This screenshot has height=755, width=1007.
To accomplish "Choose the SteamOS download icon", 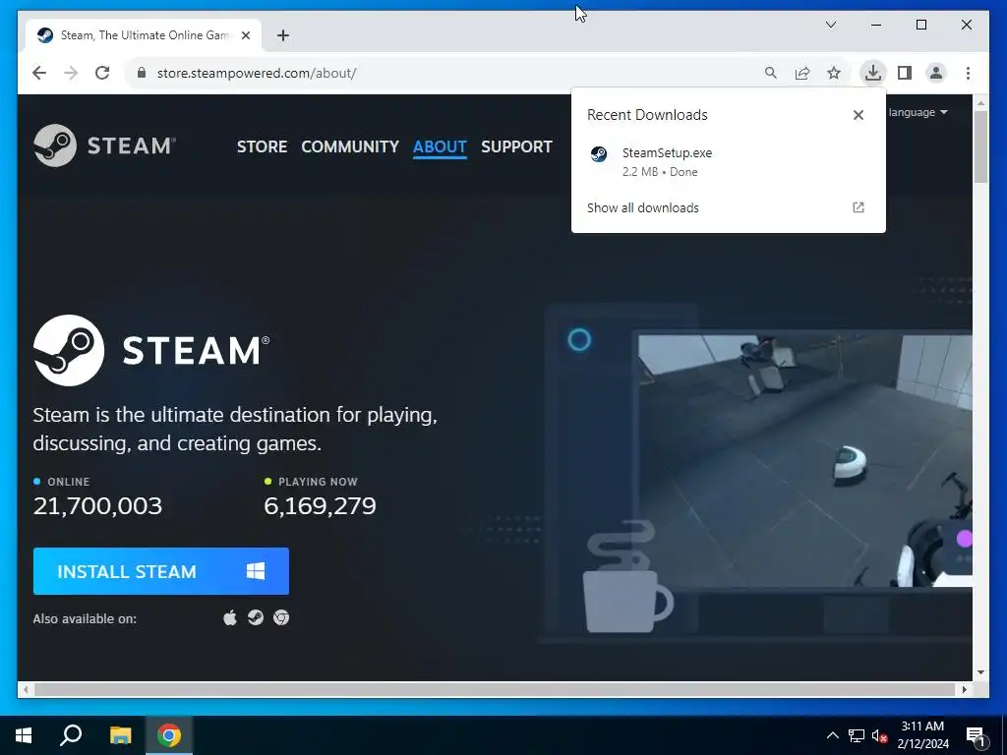I will tap(256, 617).
